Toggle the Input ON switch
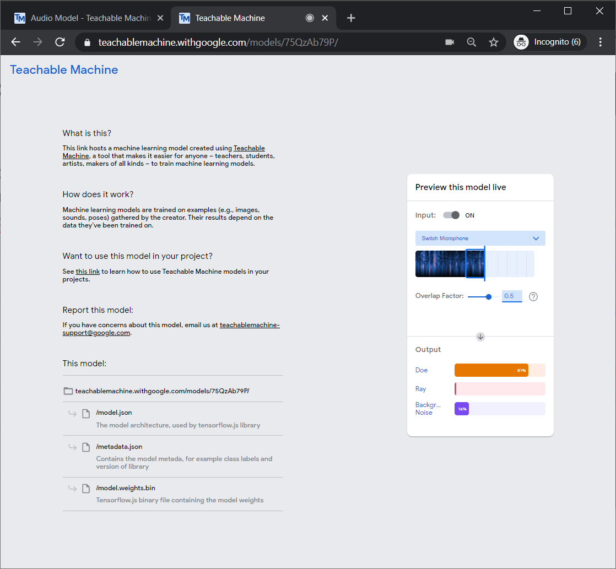Viewport: 616px width, 569px height. [451, 215]
